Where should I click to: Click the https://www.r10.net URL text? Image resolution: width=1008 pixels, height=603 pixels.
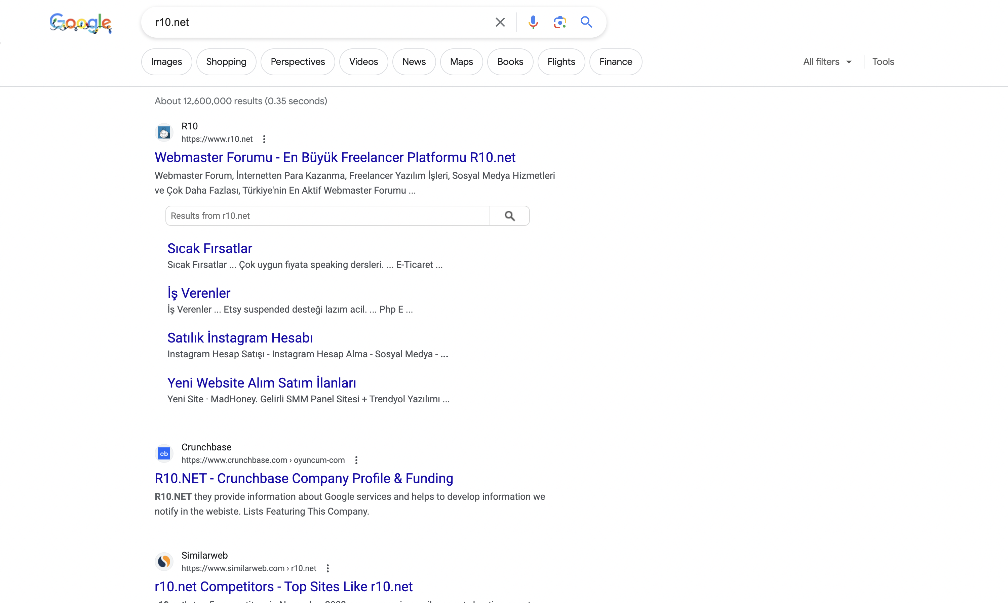click(x=217, y=139)
